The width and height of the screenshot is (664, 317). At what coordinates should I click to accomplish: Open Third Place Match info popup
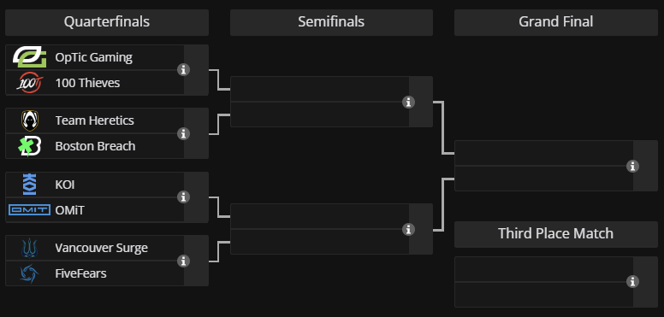(x=632, y=281)
